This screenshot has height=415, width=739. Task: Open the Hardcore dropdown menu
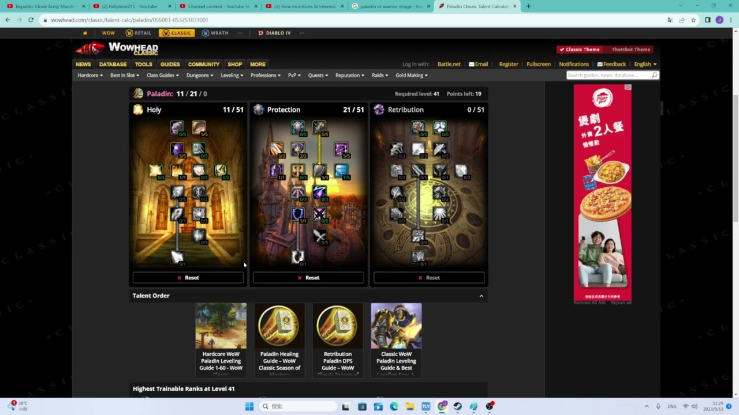click(90, 76)
